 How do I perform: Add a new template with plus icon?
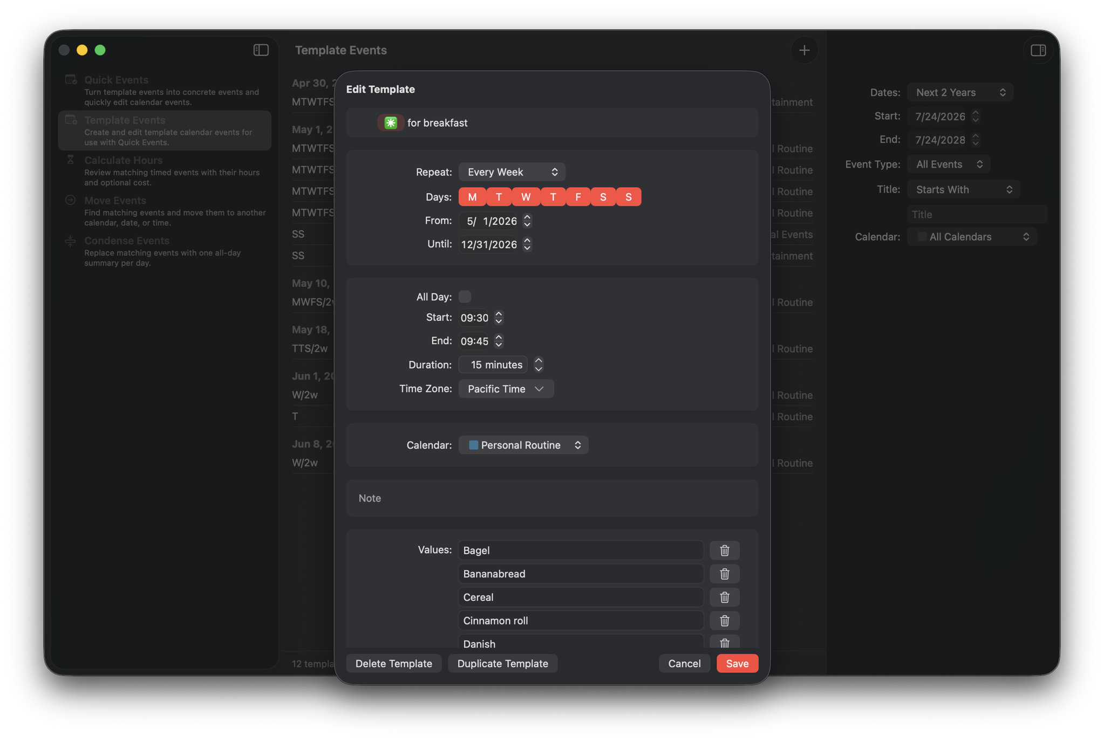pos(804,50)
